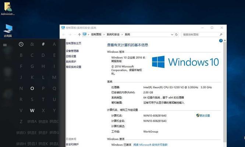Image resolution: width=245 pixels, height=147 pixels.
Task: Click 更改设置 shield link
Action: pyautogui.click(x=203, y=115)
